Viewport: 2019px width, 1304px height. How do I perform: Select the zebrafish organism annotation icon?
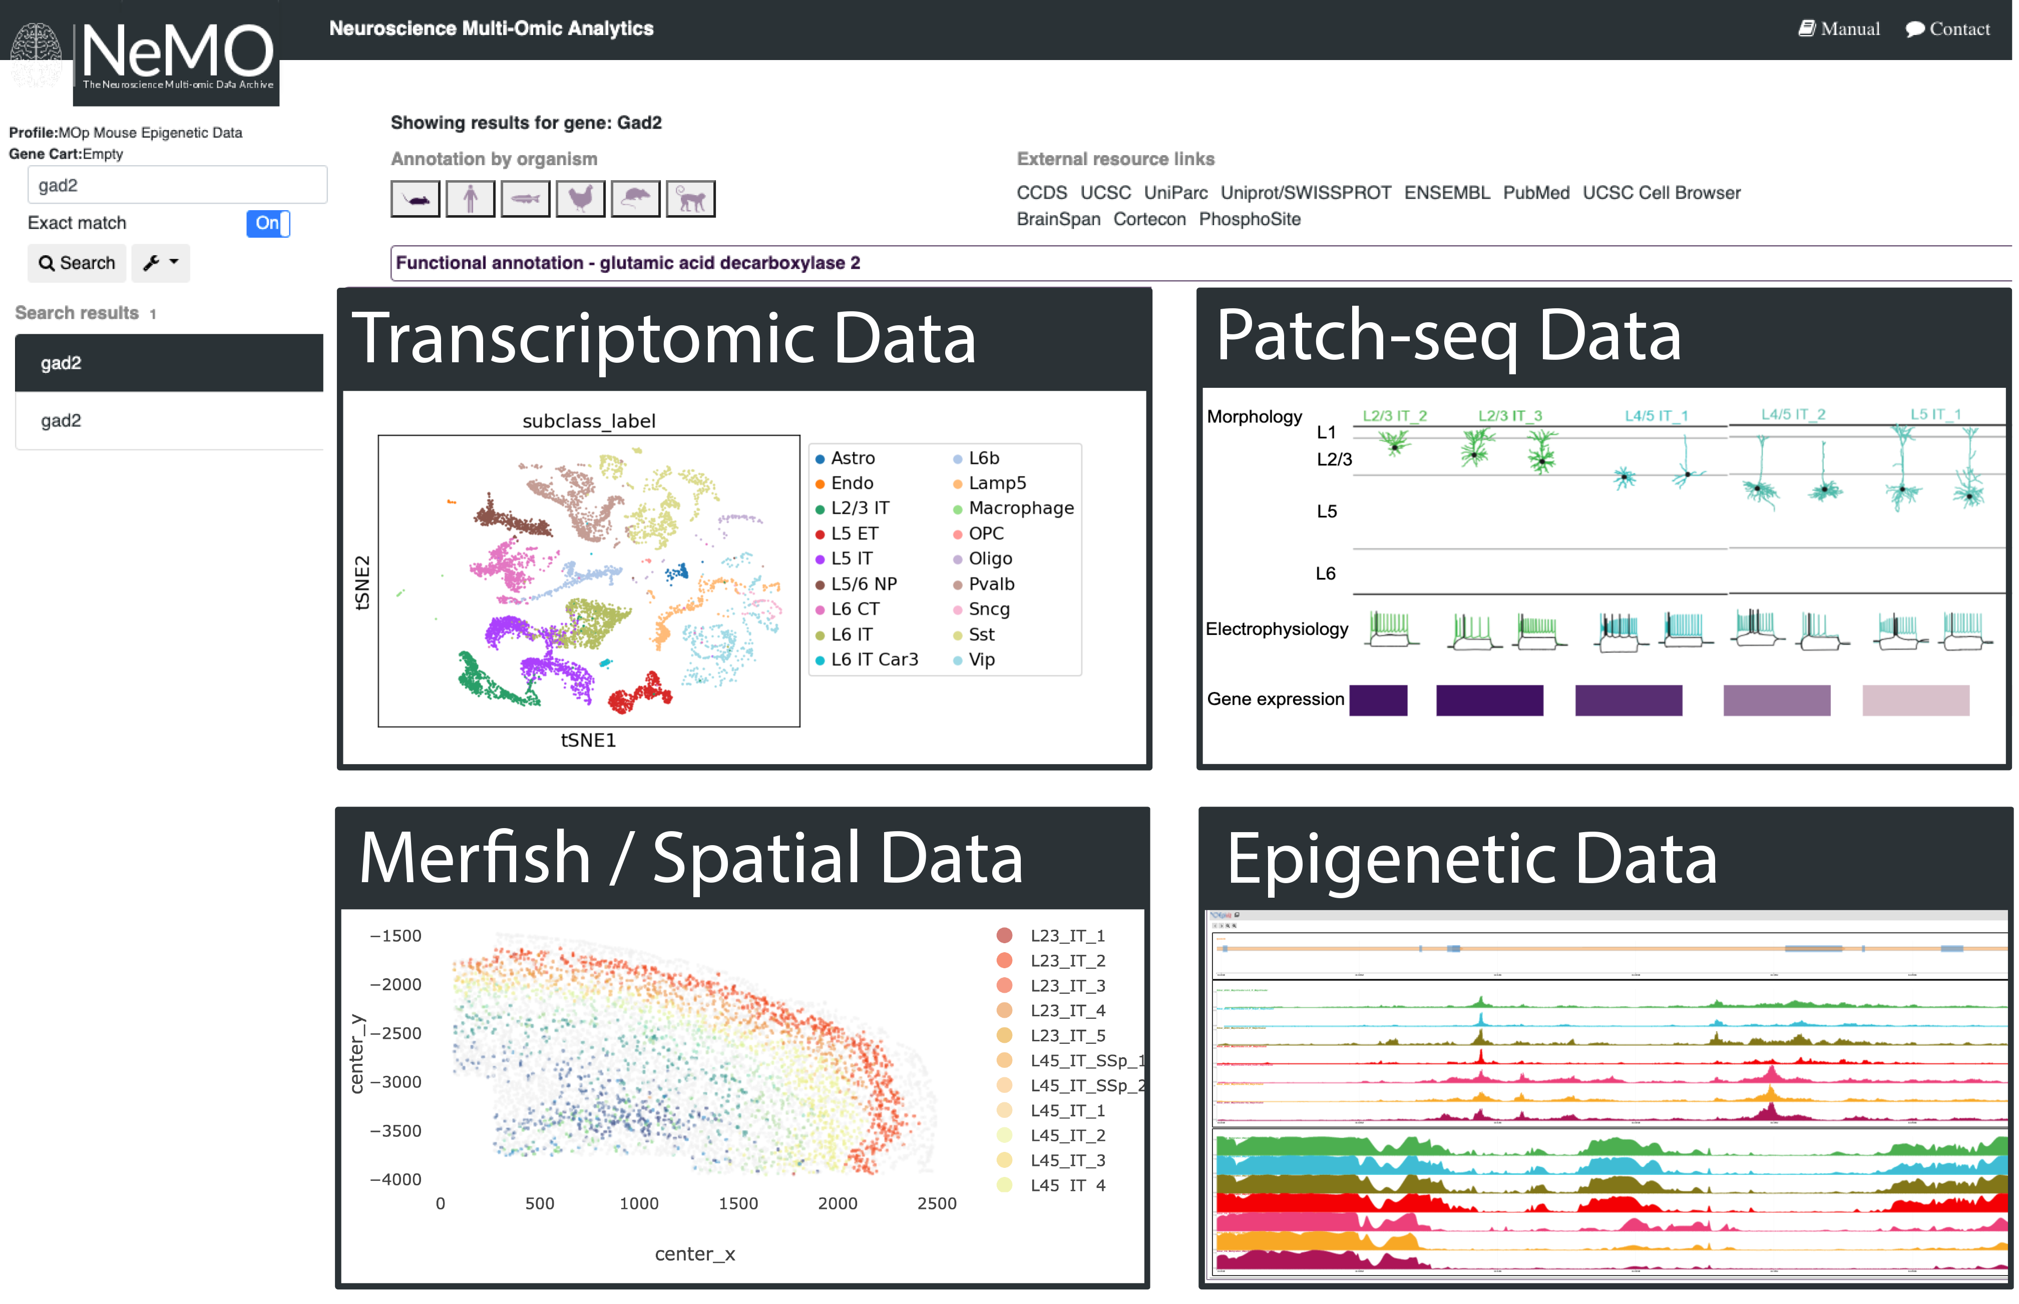[525, 199]
